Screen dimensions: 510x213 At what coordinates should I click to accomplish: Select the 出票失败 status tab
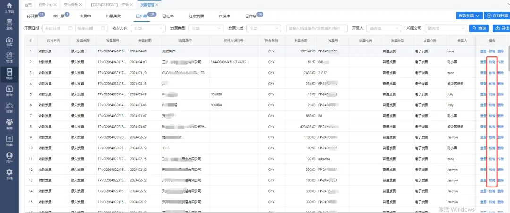pos(113,16)
